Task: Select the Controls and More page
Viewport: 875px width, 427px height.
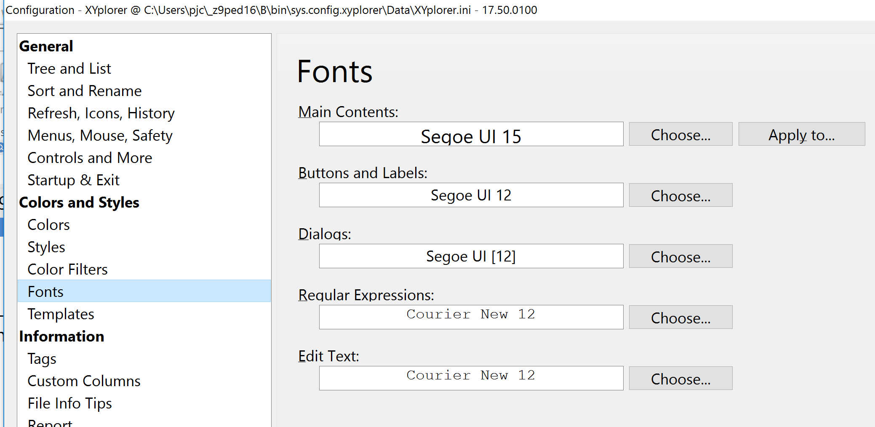Action: [x=90, y=157]
